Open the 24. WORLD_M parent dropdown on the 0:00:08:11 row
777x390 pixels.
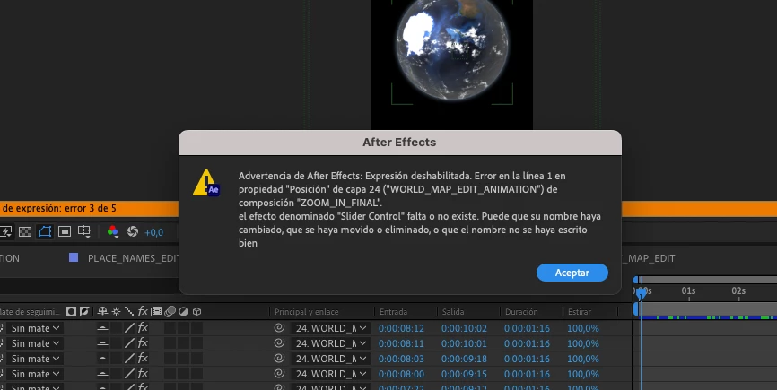pos(330,343)
